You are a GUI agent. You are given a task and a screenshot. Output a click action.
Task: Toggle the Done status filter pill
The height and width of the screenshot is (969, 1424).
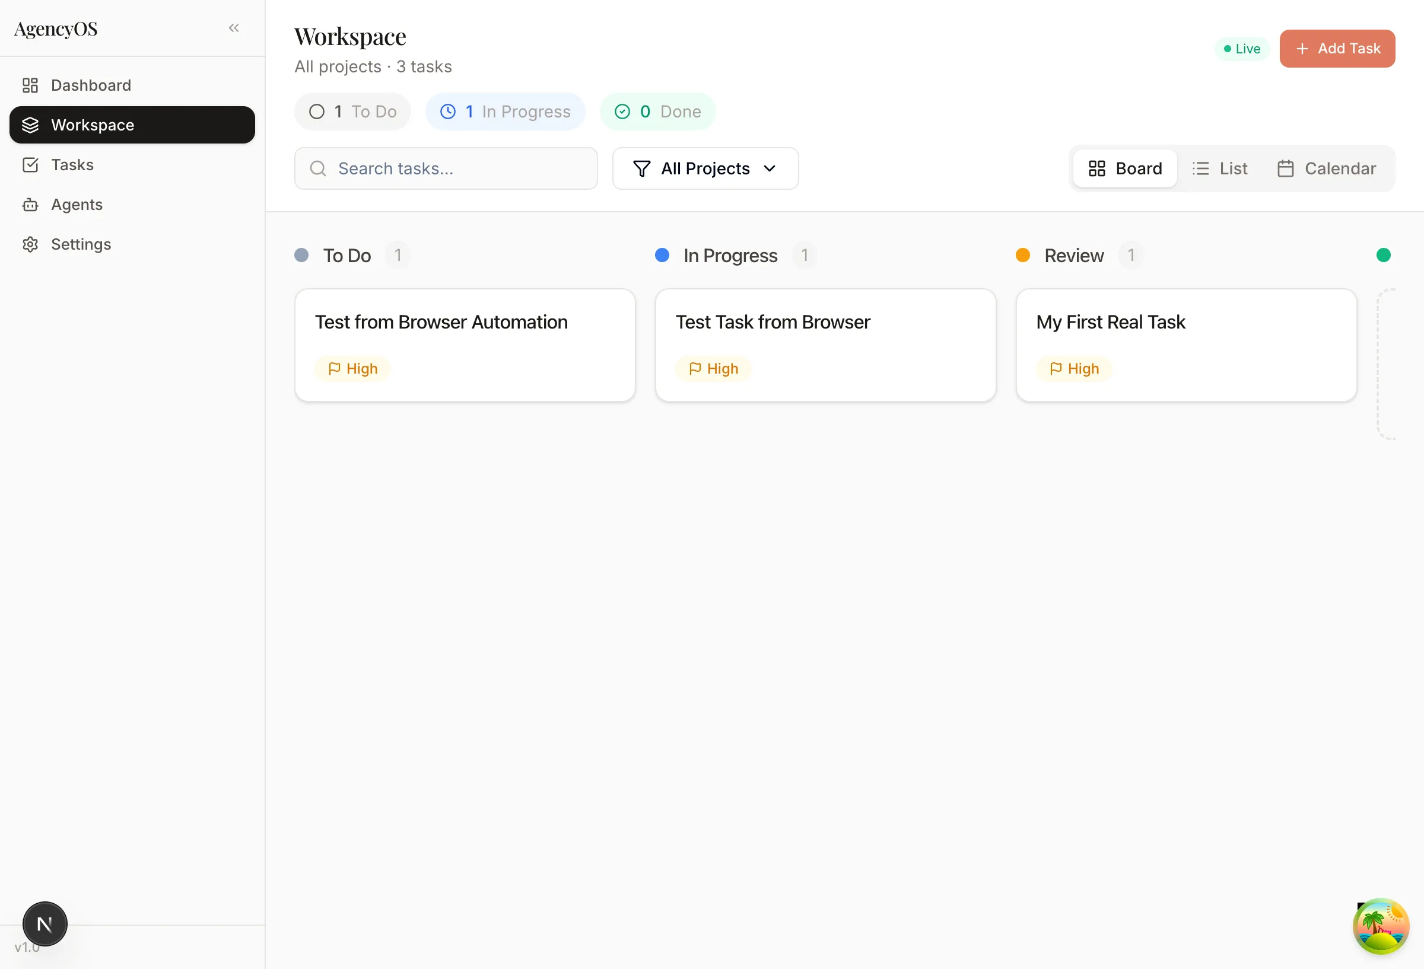(x=657, y=111)
